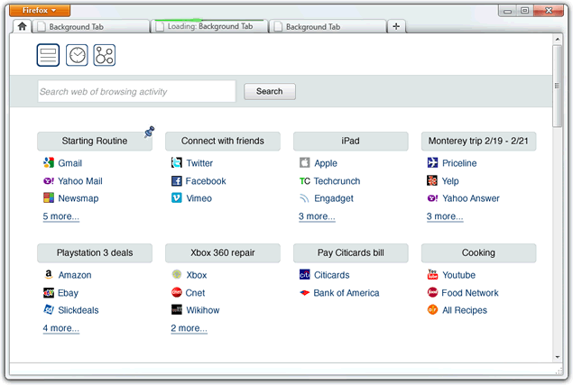
Task: Click the search browsing activity field
Action: pos(136,91)
